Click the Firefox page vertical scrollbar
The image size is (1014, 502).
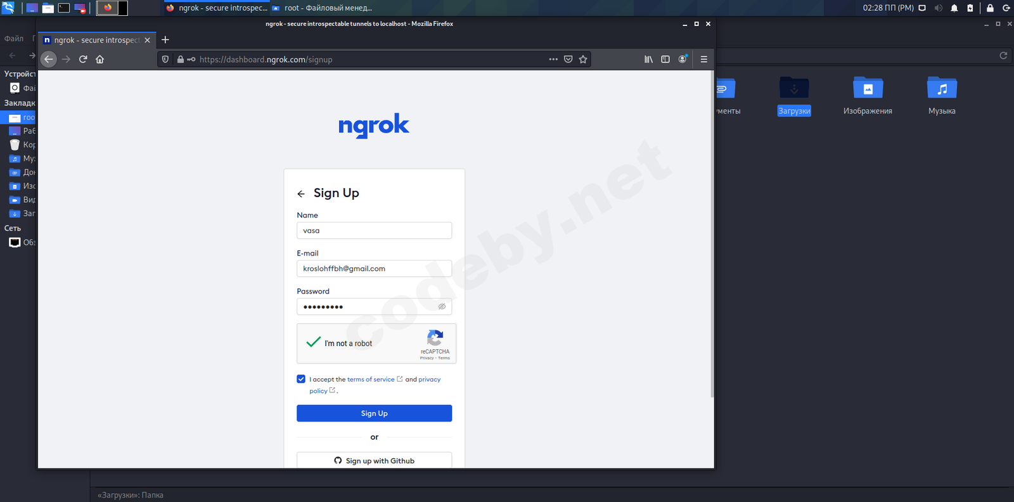click(712, 235)
